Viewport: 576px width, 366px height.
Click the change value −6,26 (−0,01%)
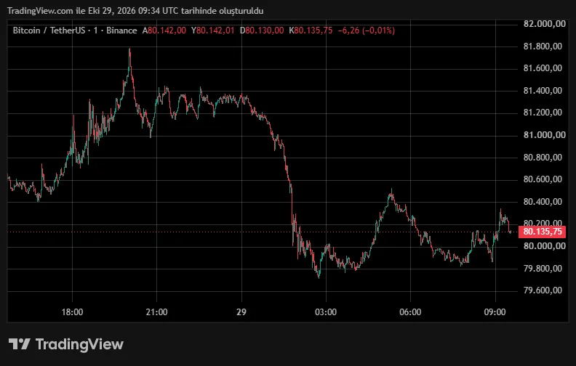coord(367,30)
